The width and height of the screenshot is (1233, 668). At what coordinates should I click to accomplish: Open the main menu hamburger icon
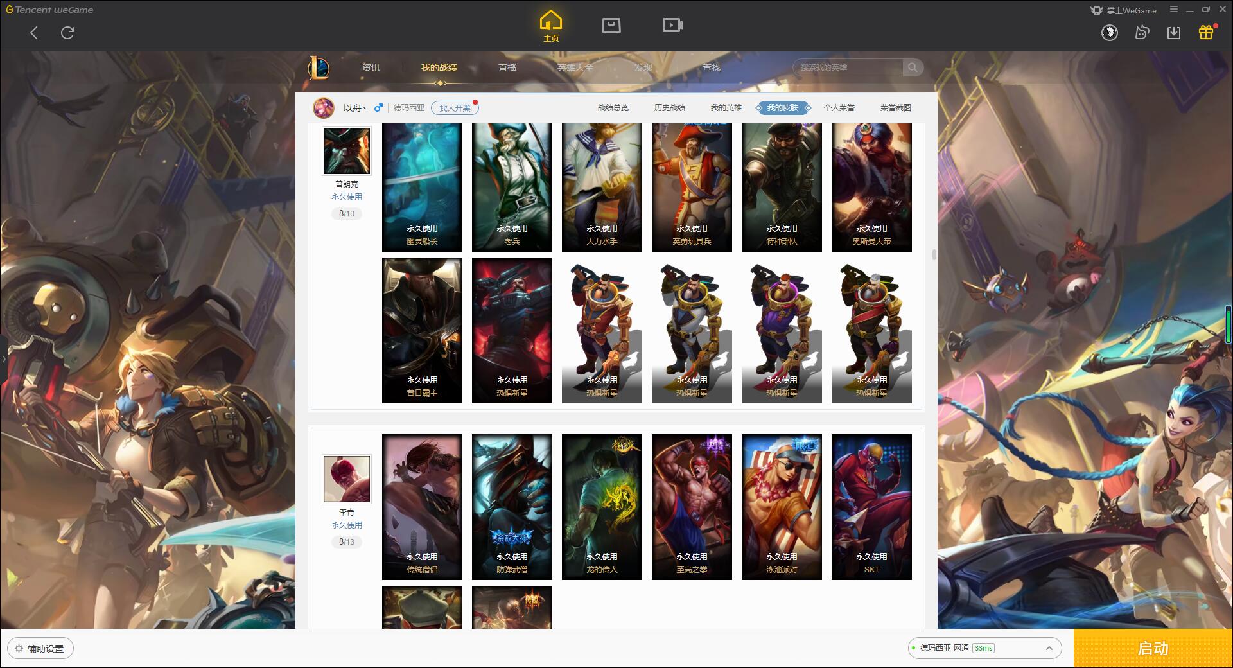click(1174, 10)
